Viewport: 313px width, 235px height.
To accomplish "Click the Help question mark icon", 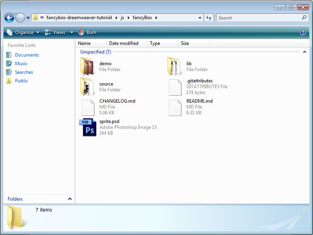I will [303, 33].
